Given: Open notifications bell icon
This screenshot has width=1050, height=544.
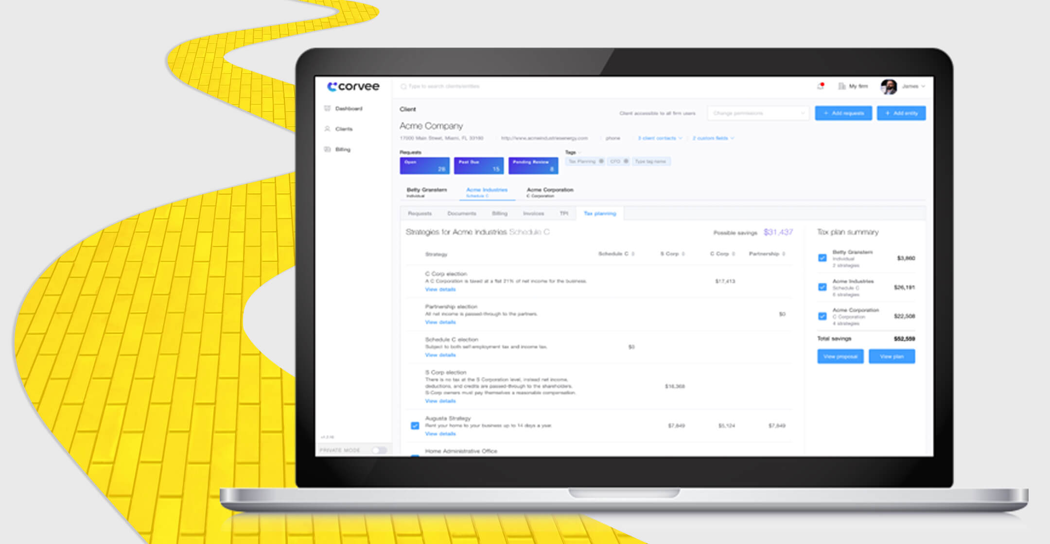Looking at the screenshot, I should (x=821, y=86).
